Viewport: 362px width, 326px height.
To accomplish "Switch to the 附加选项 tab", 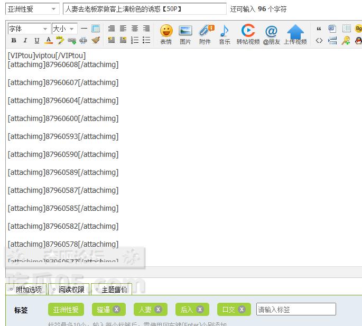I will 26,290.
